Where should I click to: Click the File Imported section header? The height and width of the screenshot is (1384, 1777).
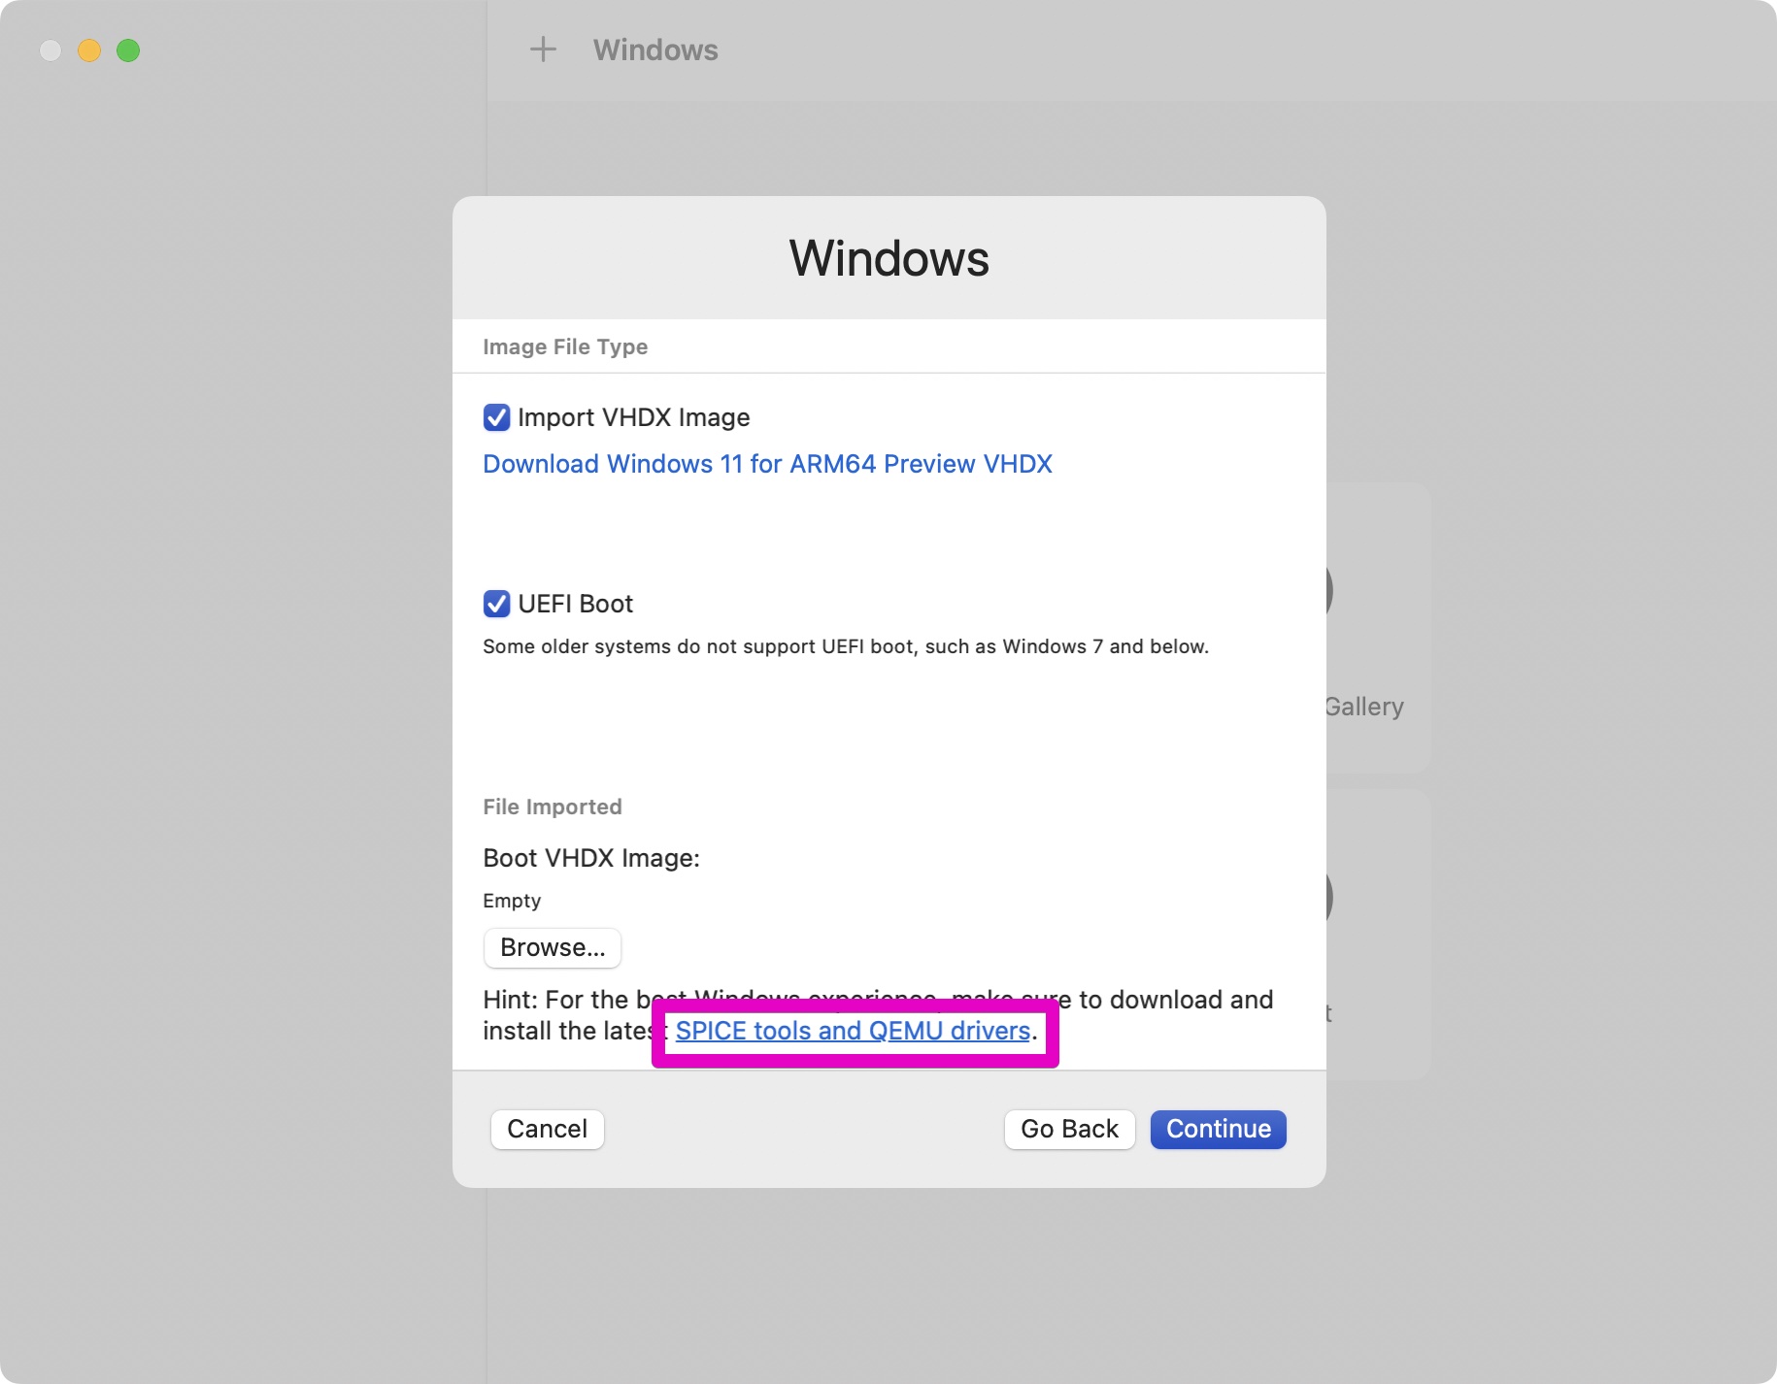point(552,807)
